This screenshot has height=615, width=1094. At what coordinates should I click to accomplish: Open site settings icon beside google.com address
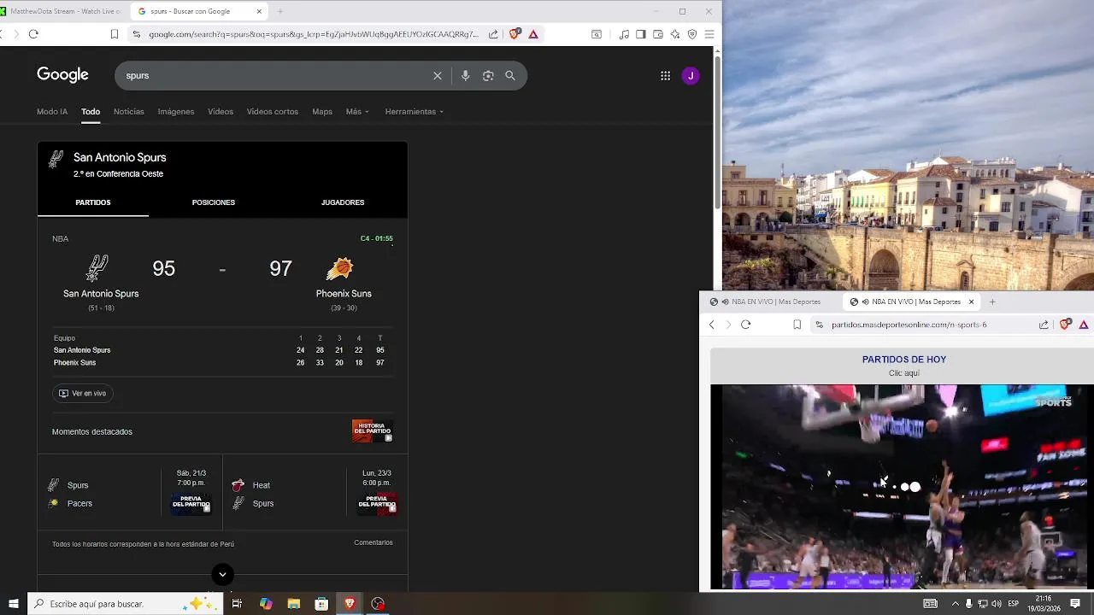[136, 34]
